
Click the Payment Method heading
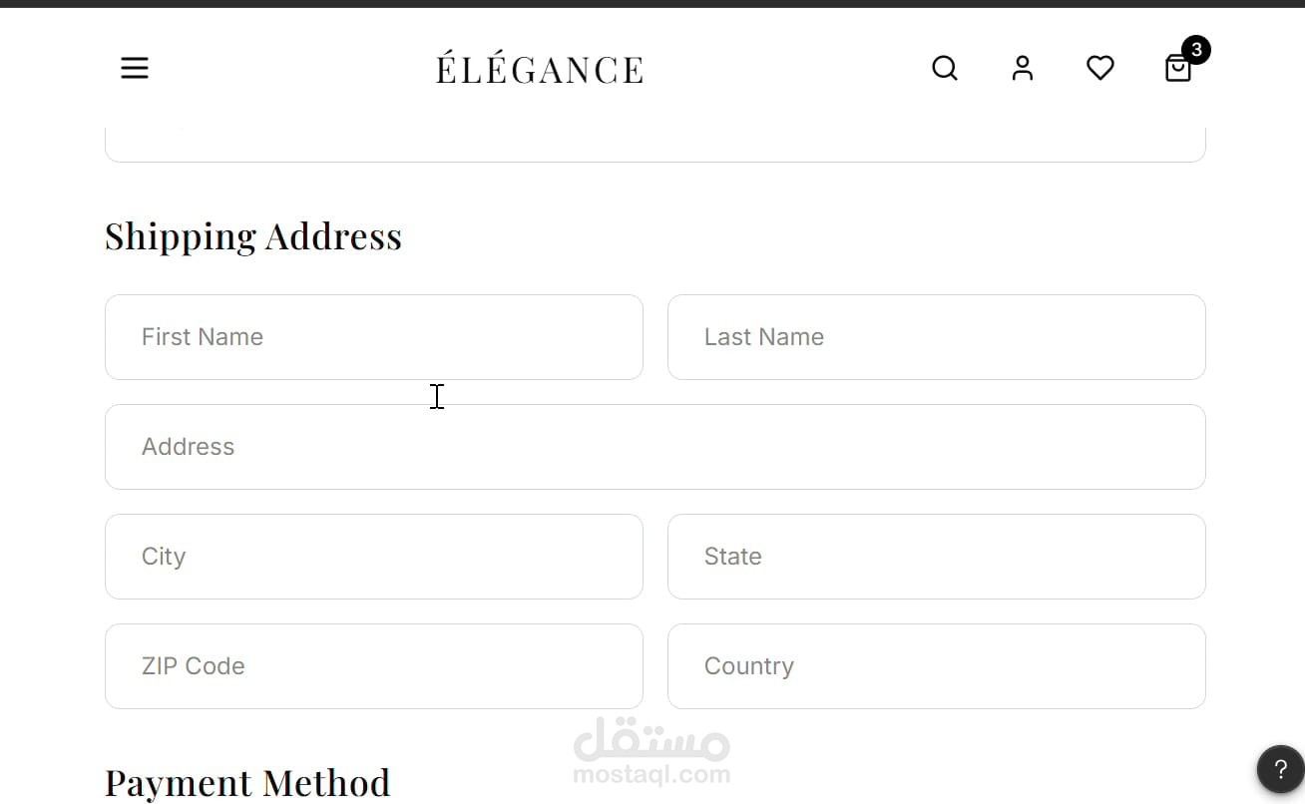pyautogui.click(x=247, y=783)
